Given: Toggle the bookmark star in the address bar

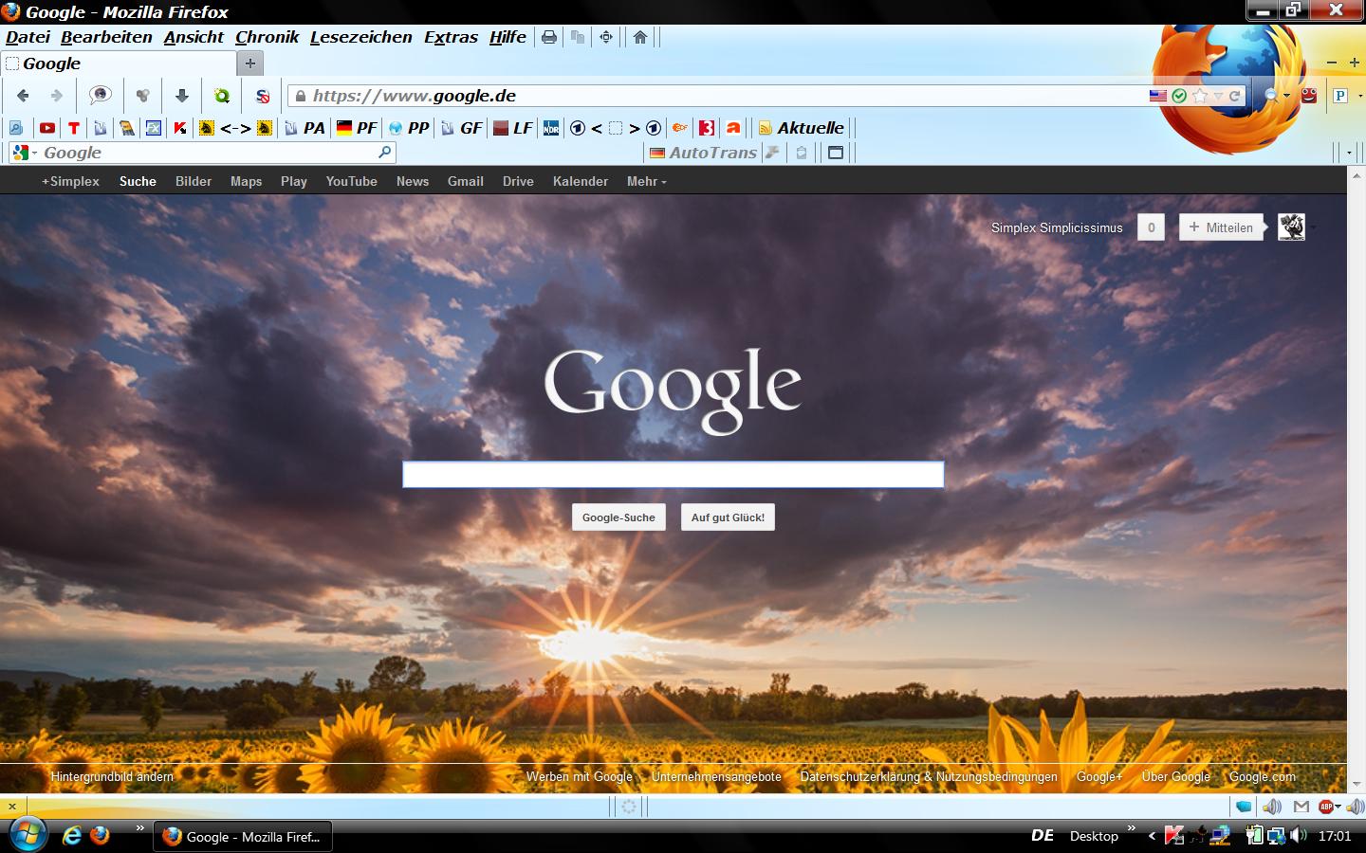Looking at the screenshot, I should [1200, 96].
